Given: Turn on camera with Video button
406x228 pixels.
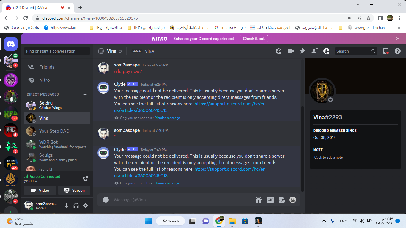Looking at the screenshot, I should pos(40,190).
